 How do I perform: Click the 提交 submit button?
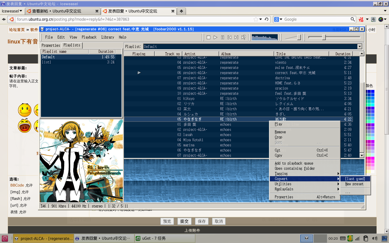point(184,221)
